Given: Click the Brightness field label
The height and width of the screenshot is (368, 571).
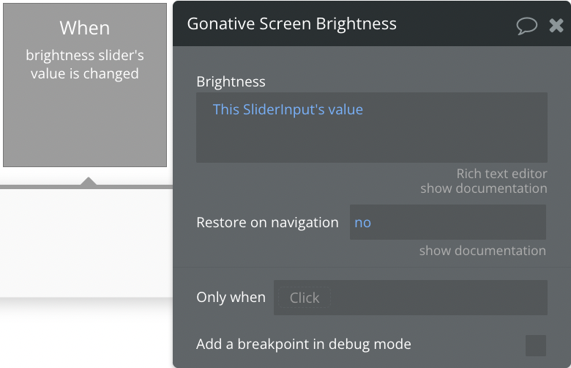Looking at the screenshot, I should (231, 81).
